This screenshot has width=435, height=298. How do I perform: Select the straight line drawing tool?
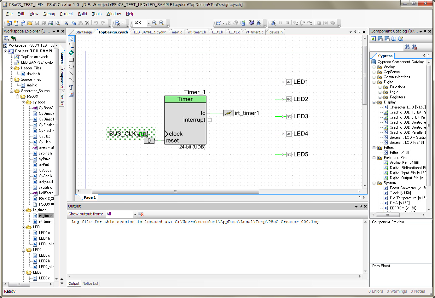click(71, 73)
